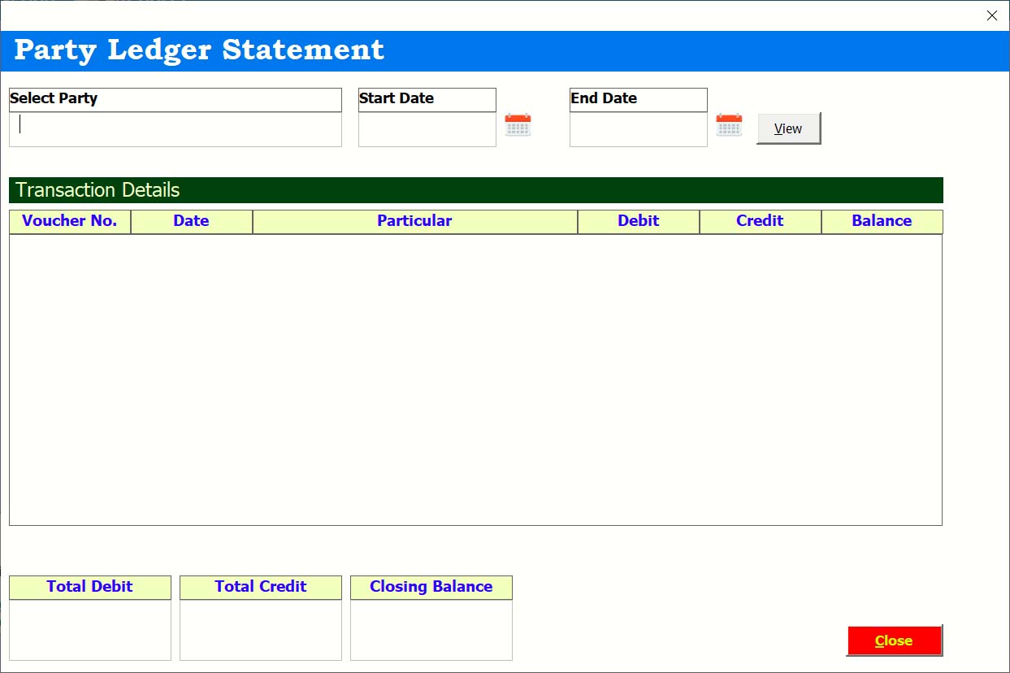Screen dimensions: 1010x673
Task: Select the Credit column header
Action: point(760,221)
